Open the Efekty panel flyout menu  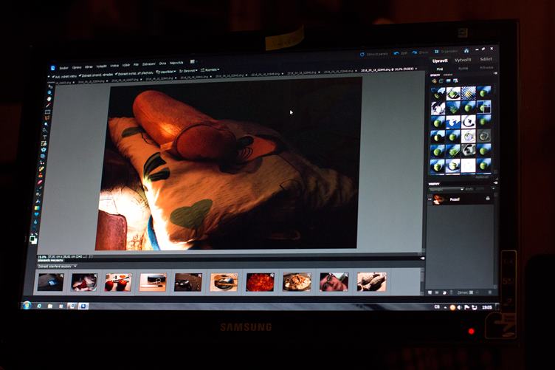click(495, 73)
